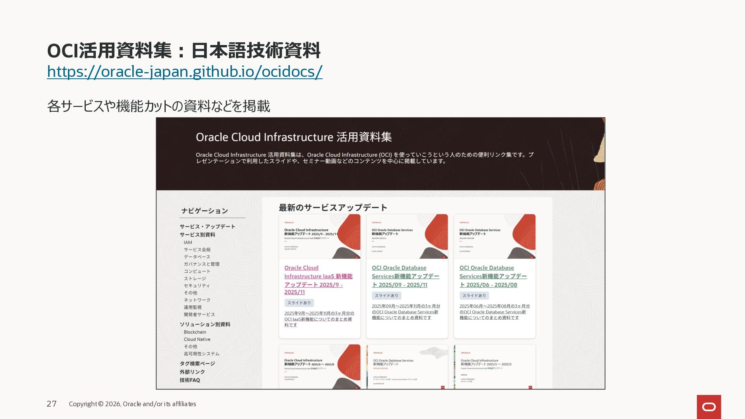The width and height of the screenshot is (745, 419).
Task: Open Cloud Native under ソリューション別資料
Action: [x=197, y=339]
